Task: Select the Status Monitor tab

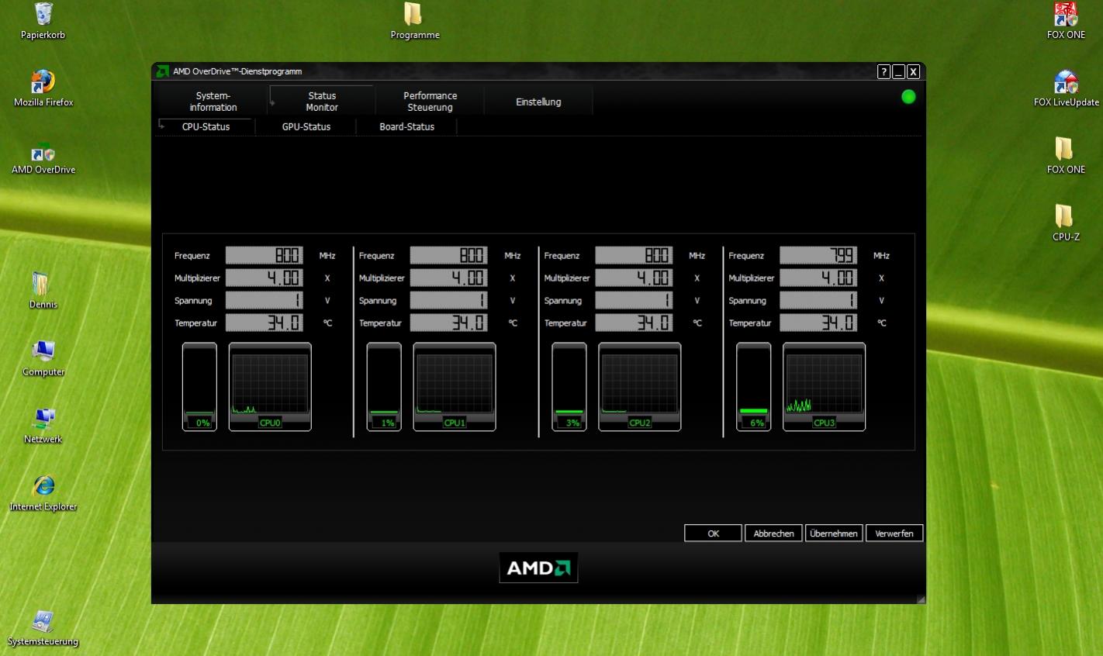Action: 322,102
